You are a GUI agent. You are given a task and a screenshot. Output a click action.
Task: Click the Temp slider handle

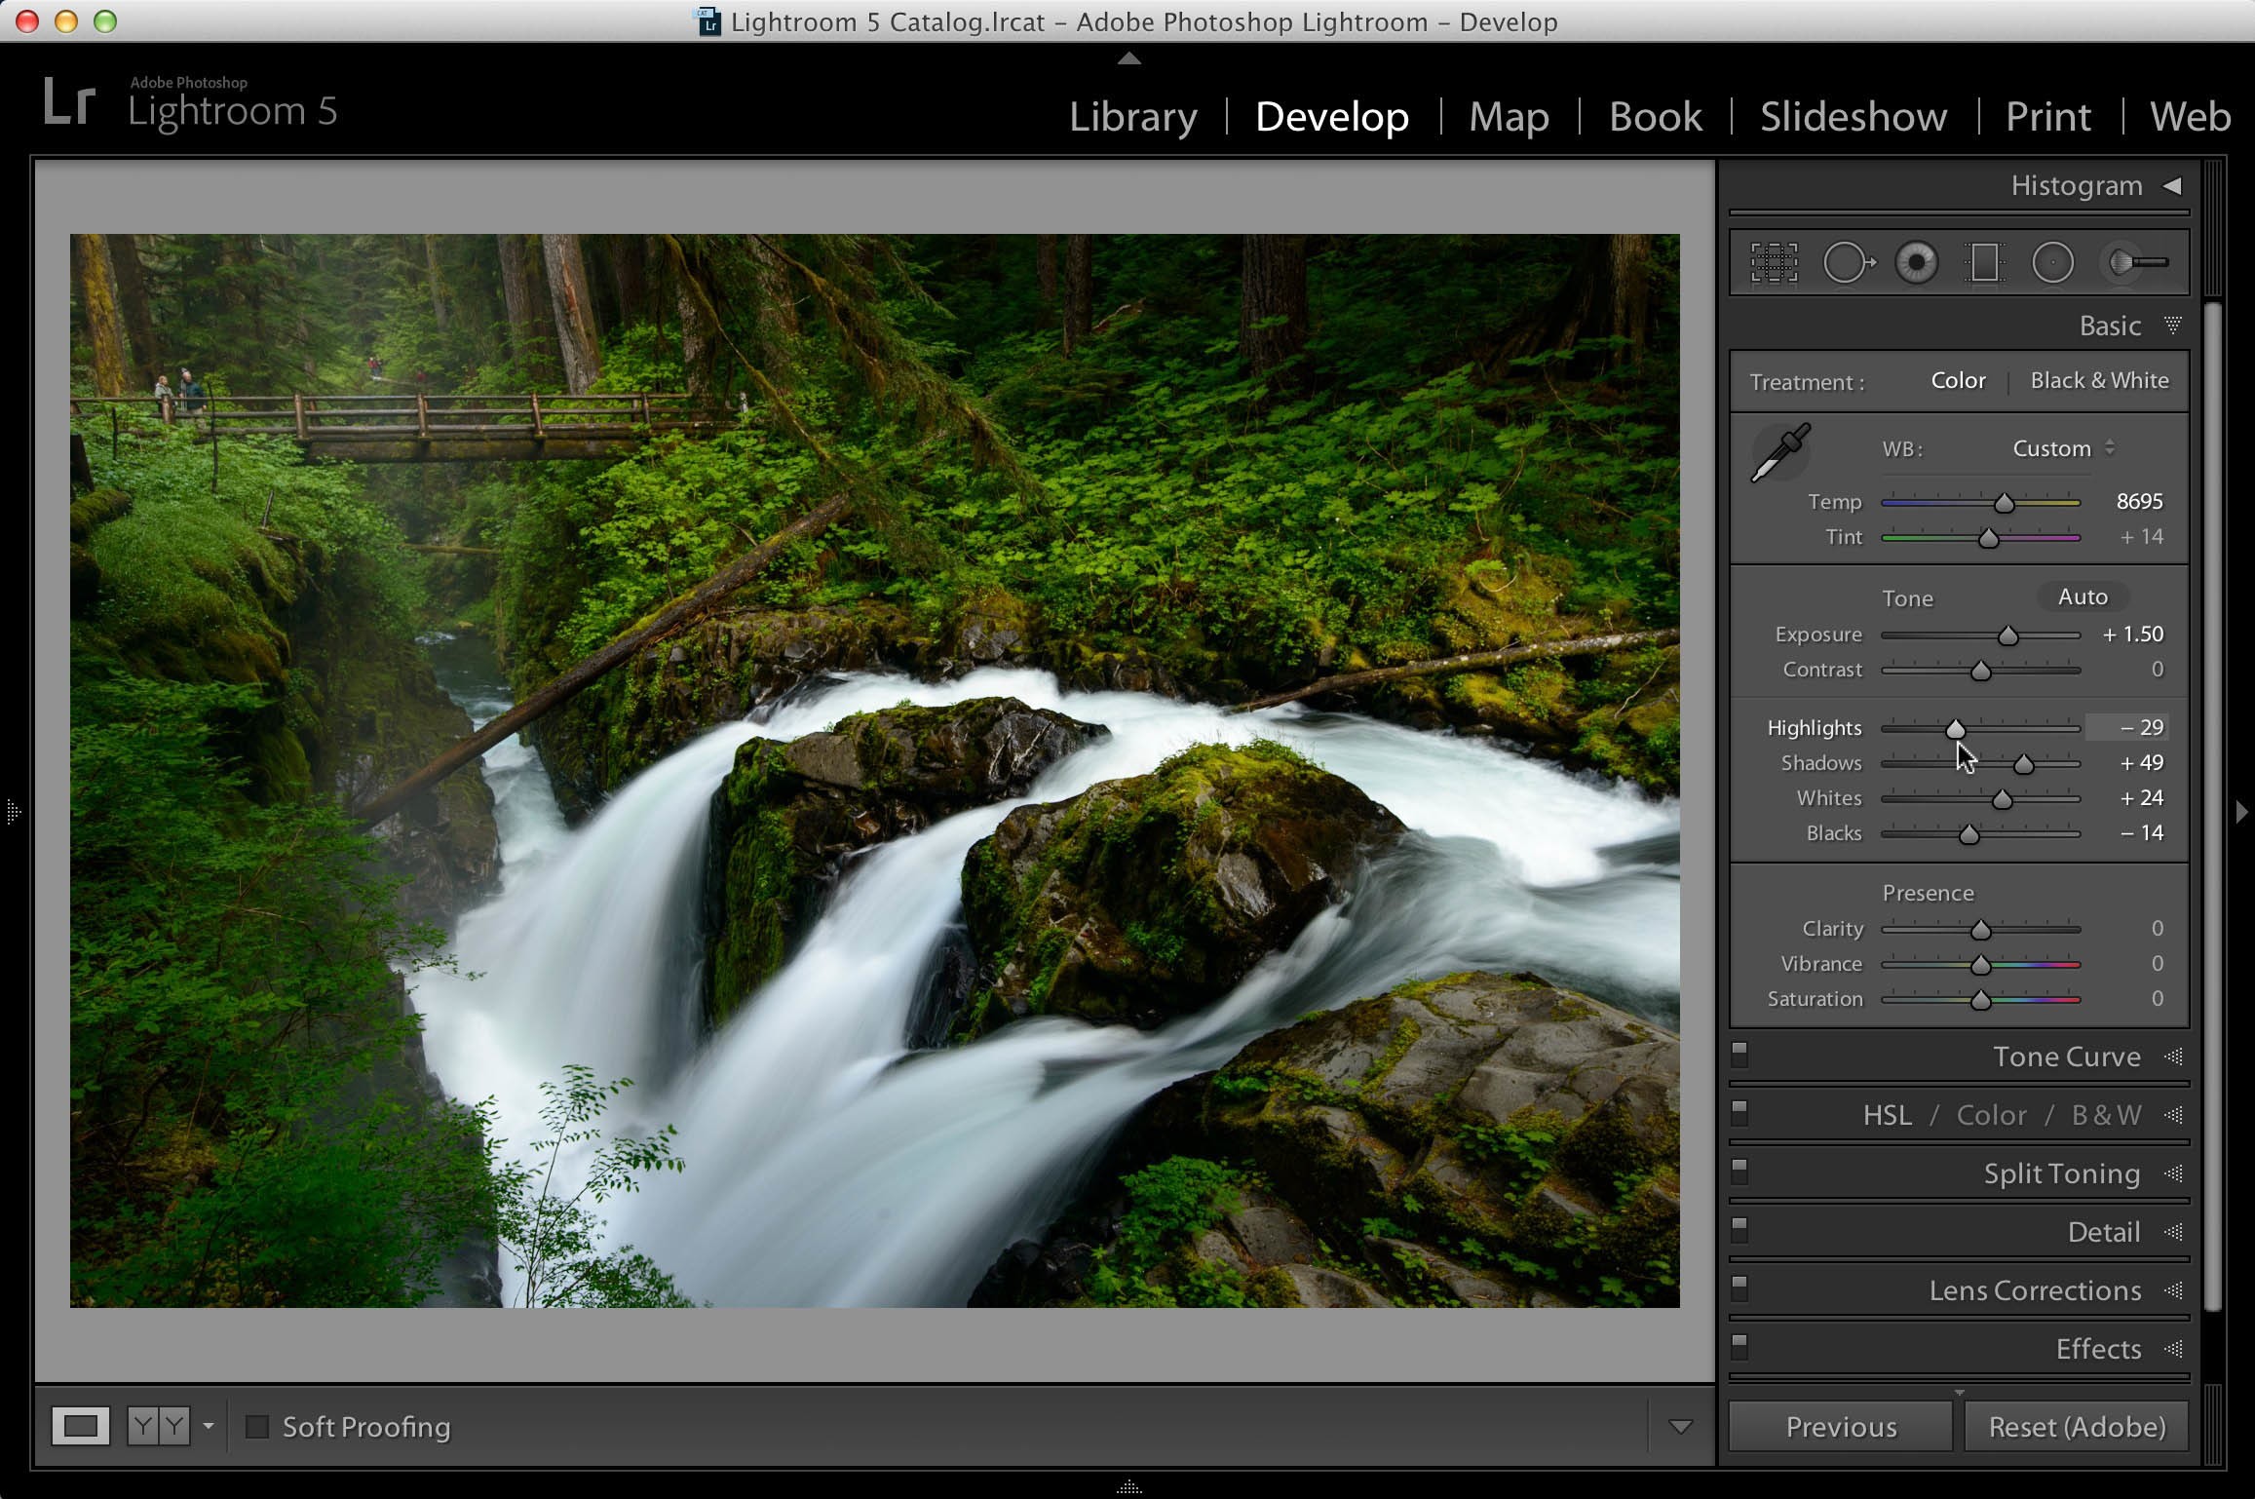2004,503
